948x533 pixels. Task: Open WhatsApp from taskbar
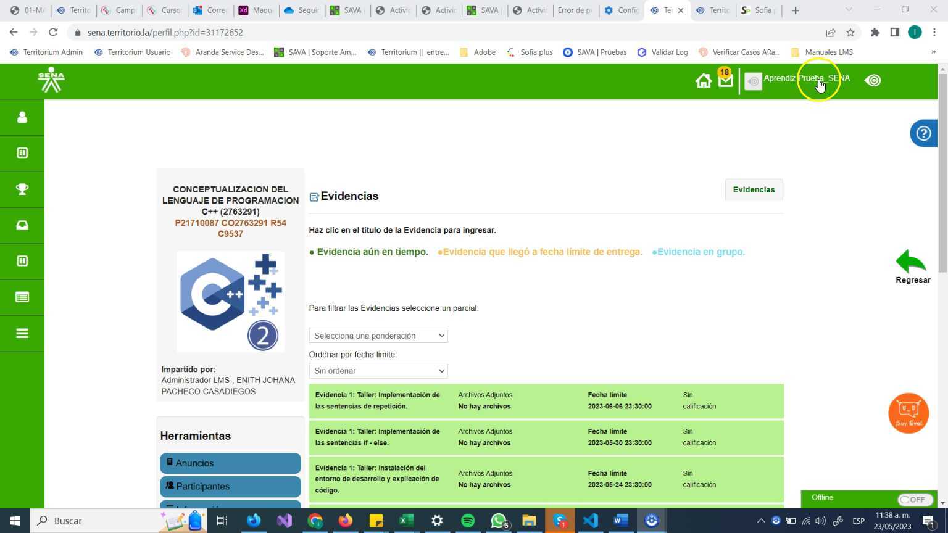click(x=499, y=521)
